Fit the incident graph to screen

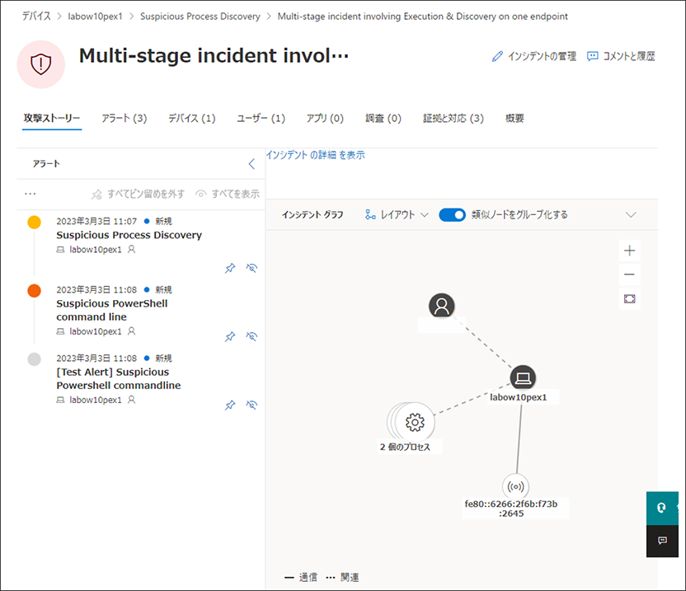[x=629, y=298]
